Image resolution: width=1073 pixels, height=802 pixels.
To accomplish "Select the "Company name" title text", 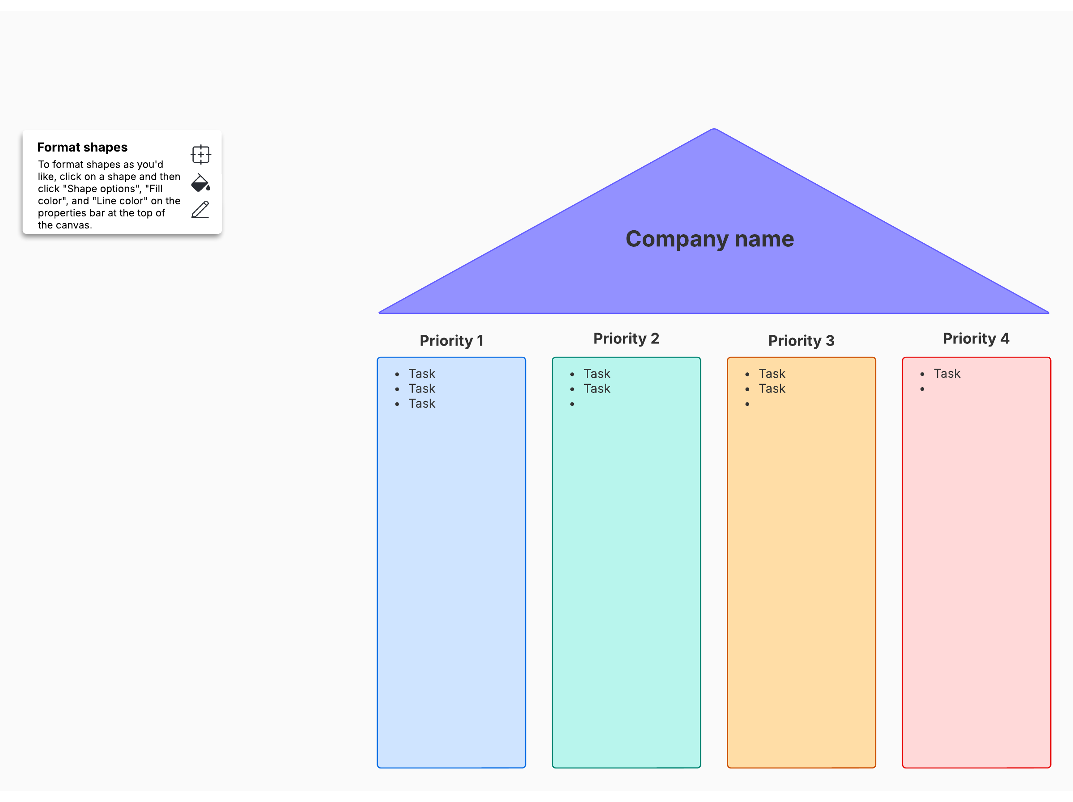I will [x=709, y=239].
